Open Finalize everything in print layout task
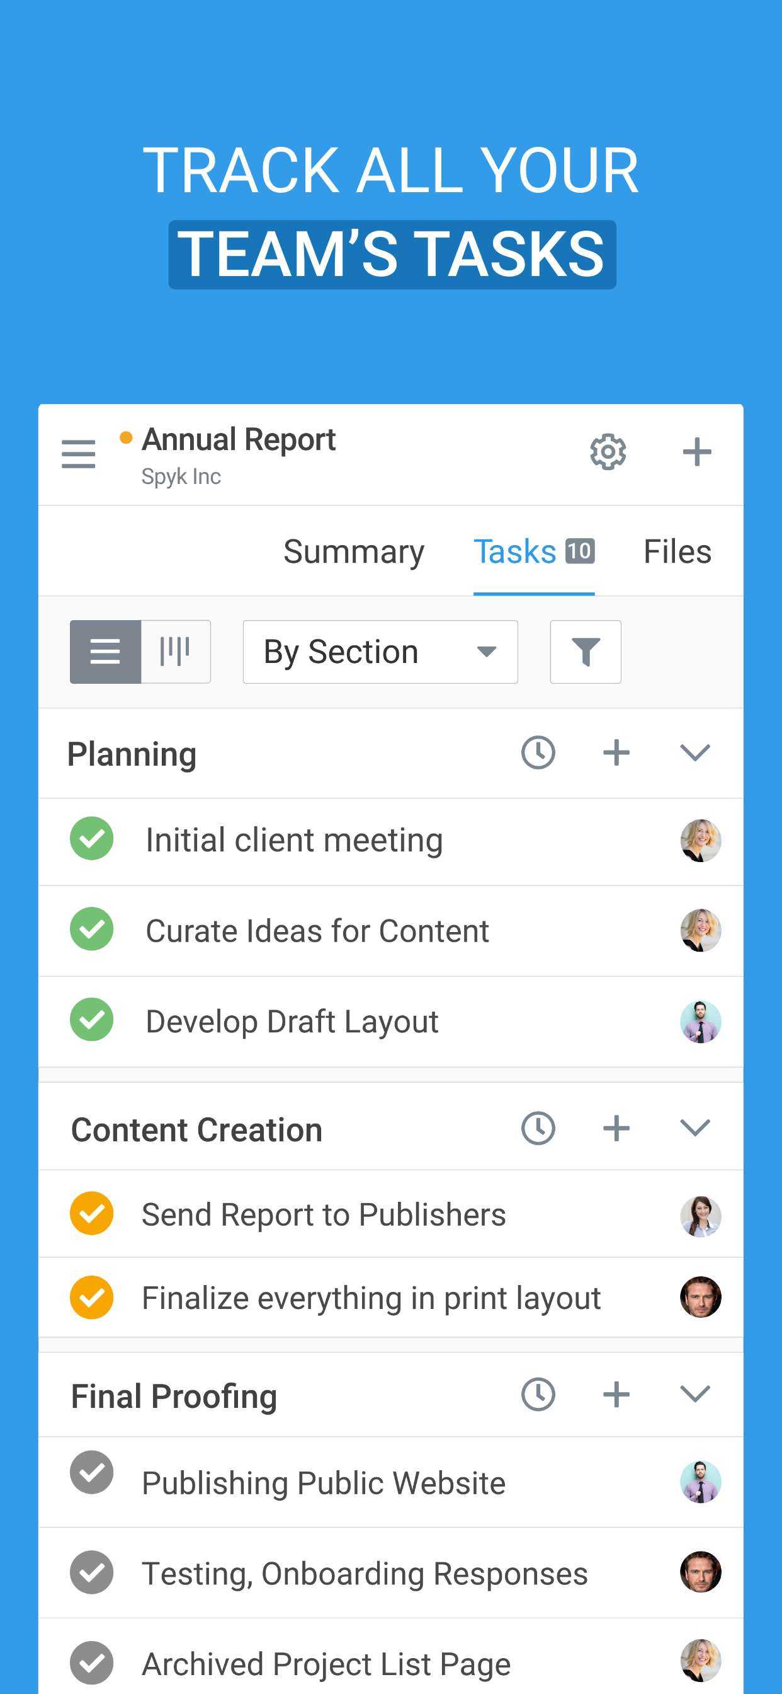This screenshot has width=782, height=1694. point(371,1298)
